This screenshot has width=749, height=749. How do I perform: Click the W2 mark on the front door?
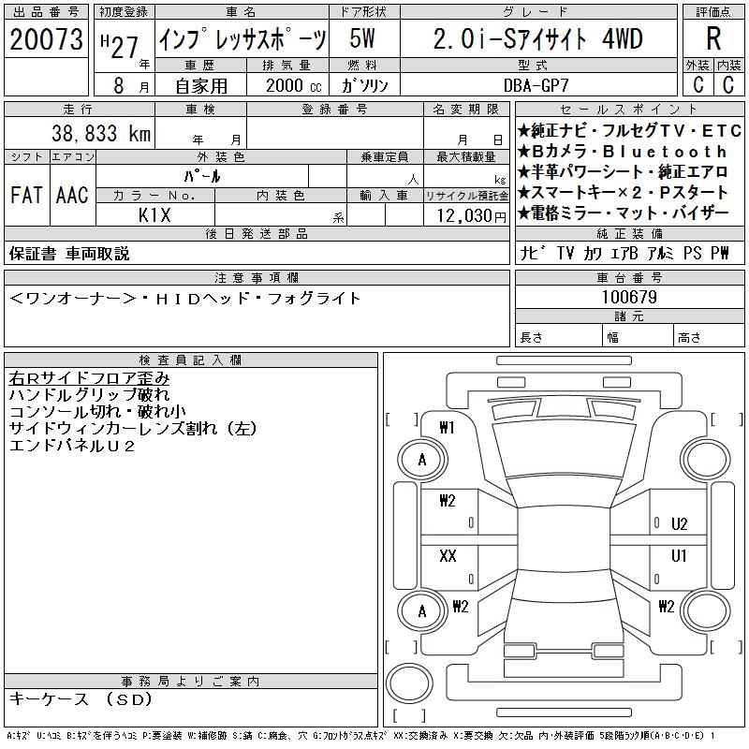(x=448, y=500)
